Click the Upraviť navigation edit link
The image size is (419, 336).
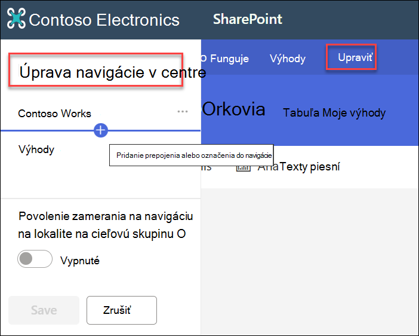click(355, 57)
